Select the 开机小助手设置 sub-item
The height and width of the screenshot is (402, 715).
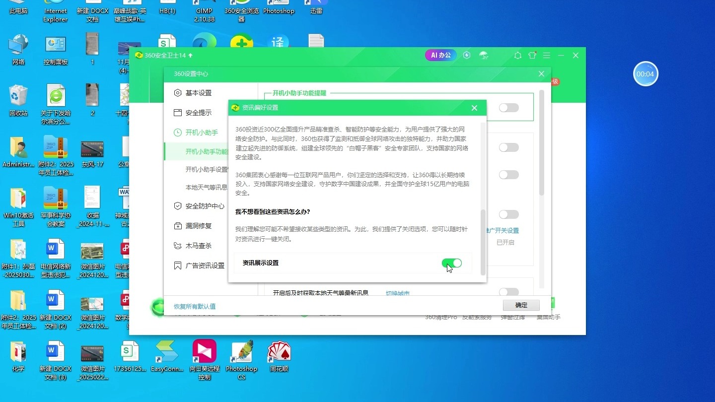pos(207,169)
